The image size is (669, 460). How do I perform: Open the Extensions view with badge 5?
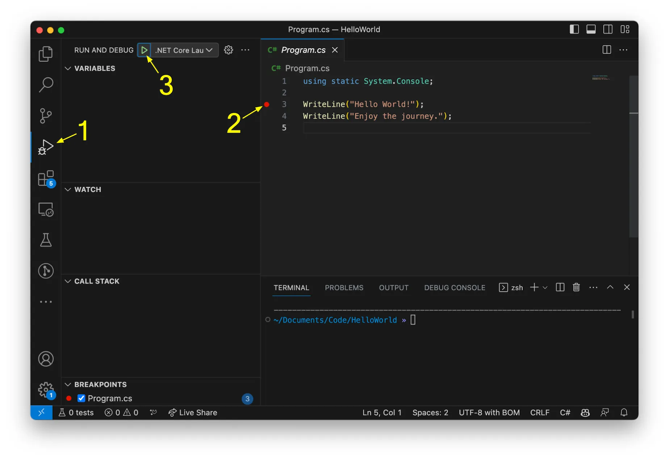(46, 178)
